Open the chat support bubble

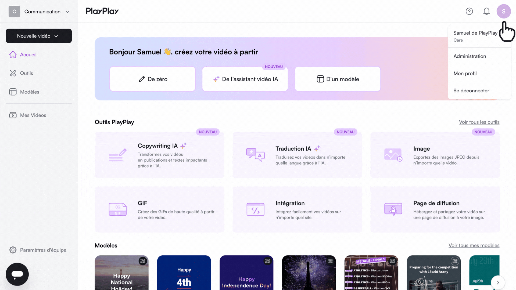pyautogui.click(x=17, y=274)
